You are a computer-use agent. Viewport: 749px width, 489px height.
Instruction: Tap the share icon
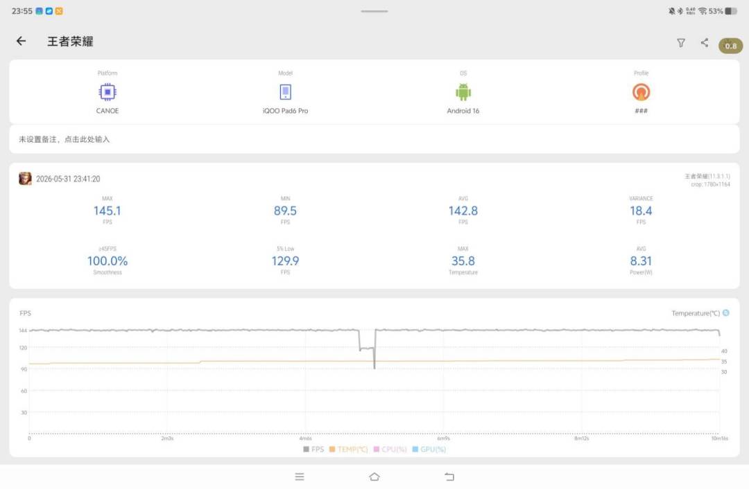click(x=705, y=42)
